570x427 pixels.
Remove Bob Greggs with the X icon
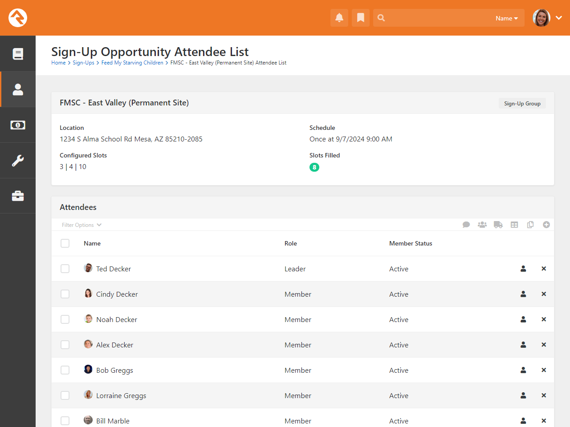[x=544, y=370]
